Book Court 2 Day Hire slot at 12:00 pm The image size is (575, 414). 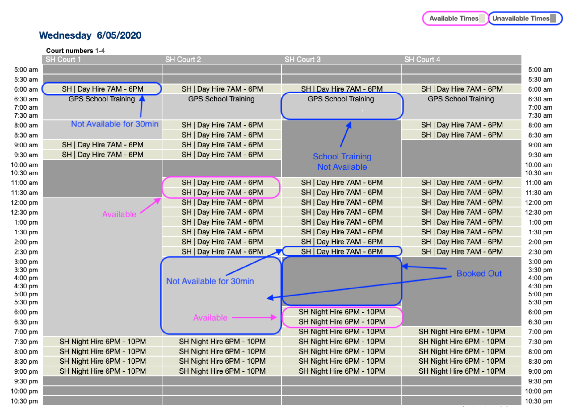coord(222,202)
